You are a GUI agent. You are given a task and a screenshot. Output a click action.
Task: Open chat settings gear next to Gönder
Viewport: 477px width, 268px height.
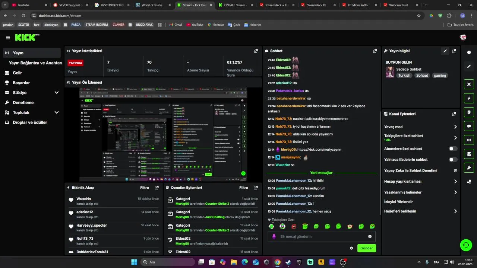tap(351, 248)
